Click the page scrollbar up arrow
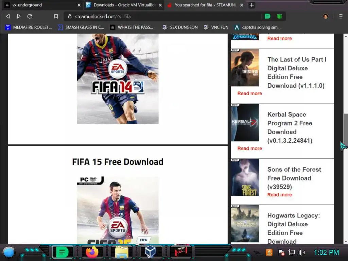The image size is (348, 261). pyautogui.click(x=346, y=36)
